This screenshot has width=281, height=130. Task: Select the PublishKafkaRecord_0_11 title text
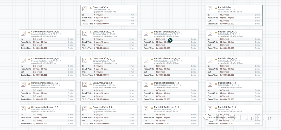click(167, 58)
